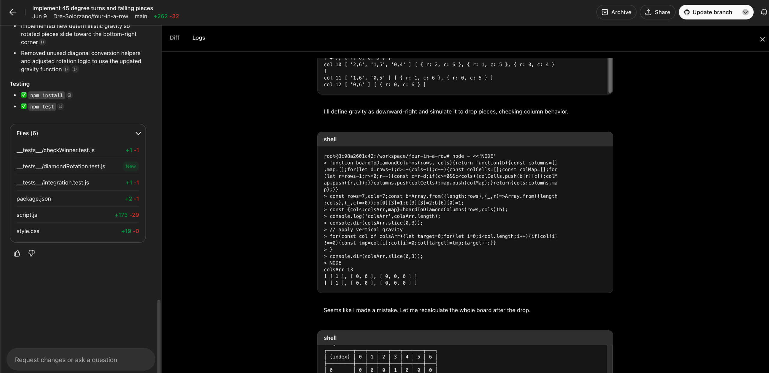Give a thumbs up rating

click(x=17, y=253)
